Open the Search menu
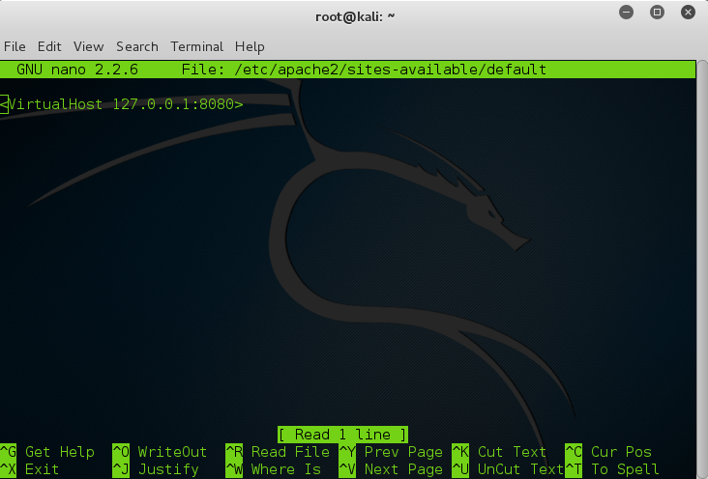Image resolution: width=708 pixels, height=479 pixels. (x=136, y=46)
